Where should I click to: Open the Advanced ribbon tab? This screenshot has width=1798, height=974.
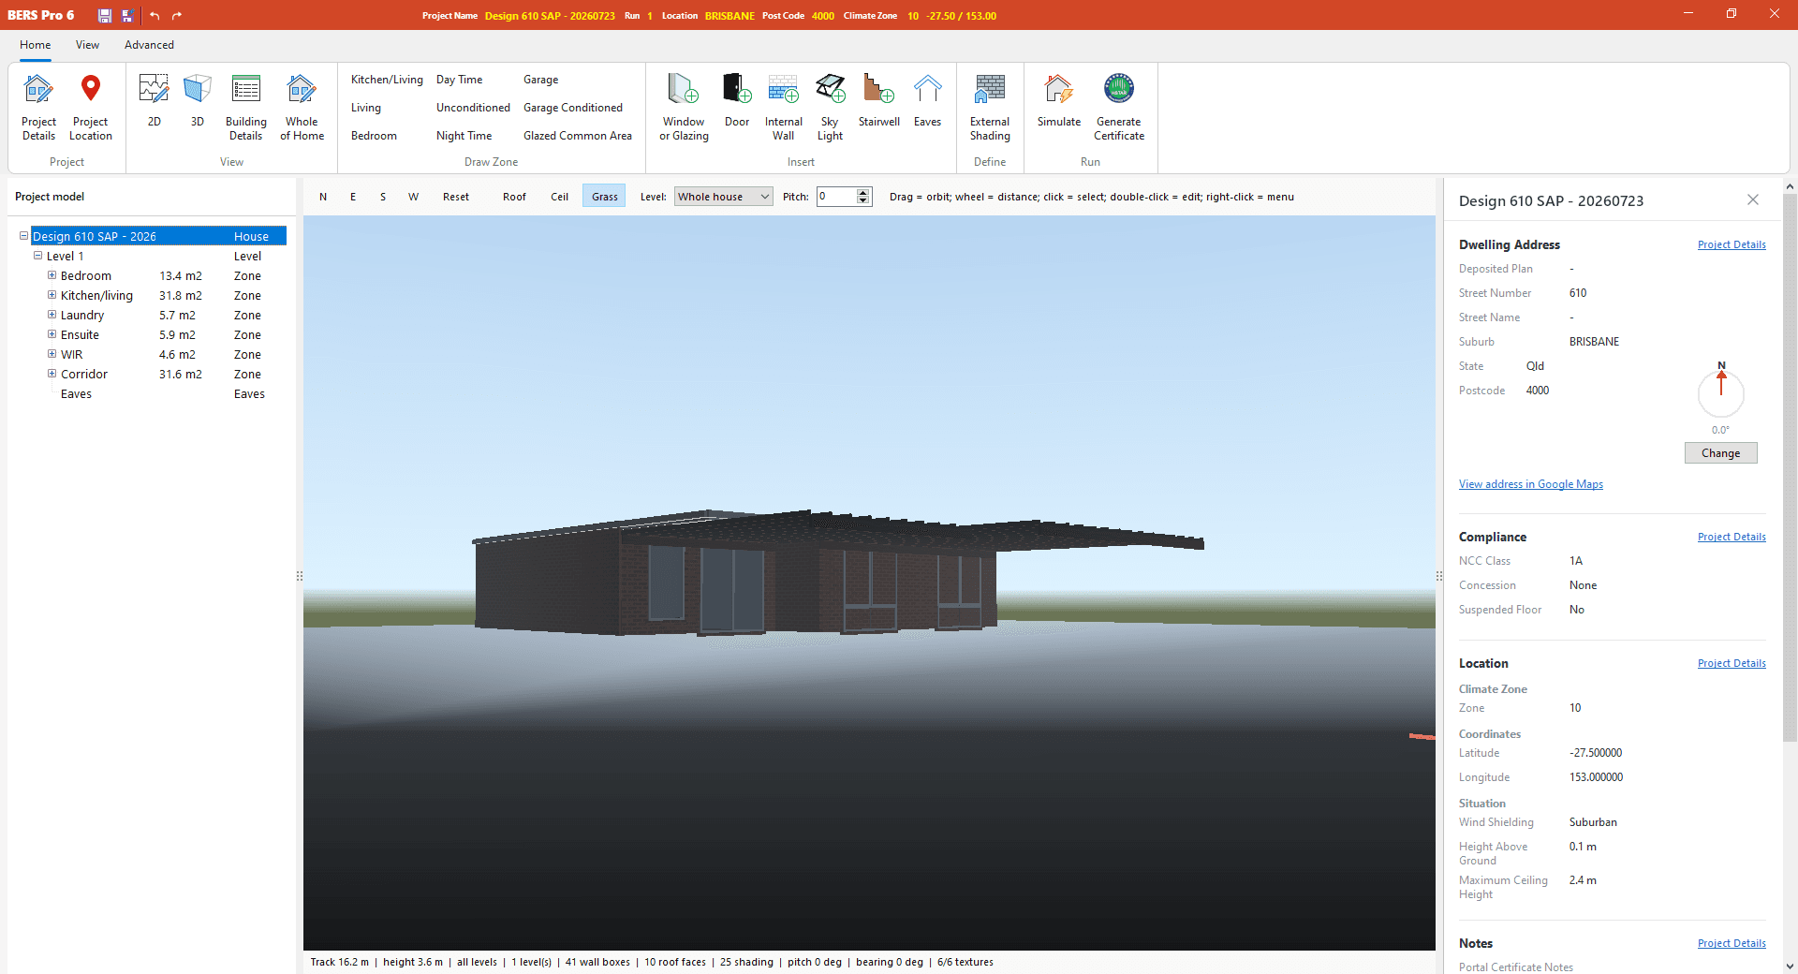pyautogui.click(x=149, y=45)
